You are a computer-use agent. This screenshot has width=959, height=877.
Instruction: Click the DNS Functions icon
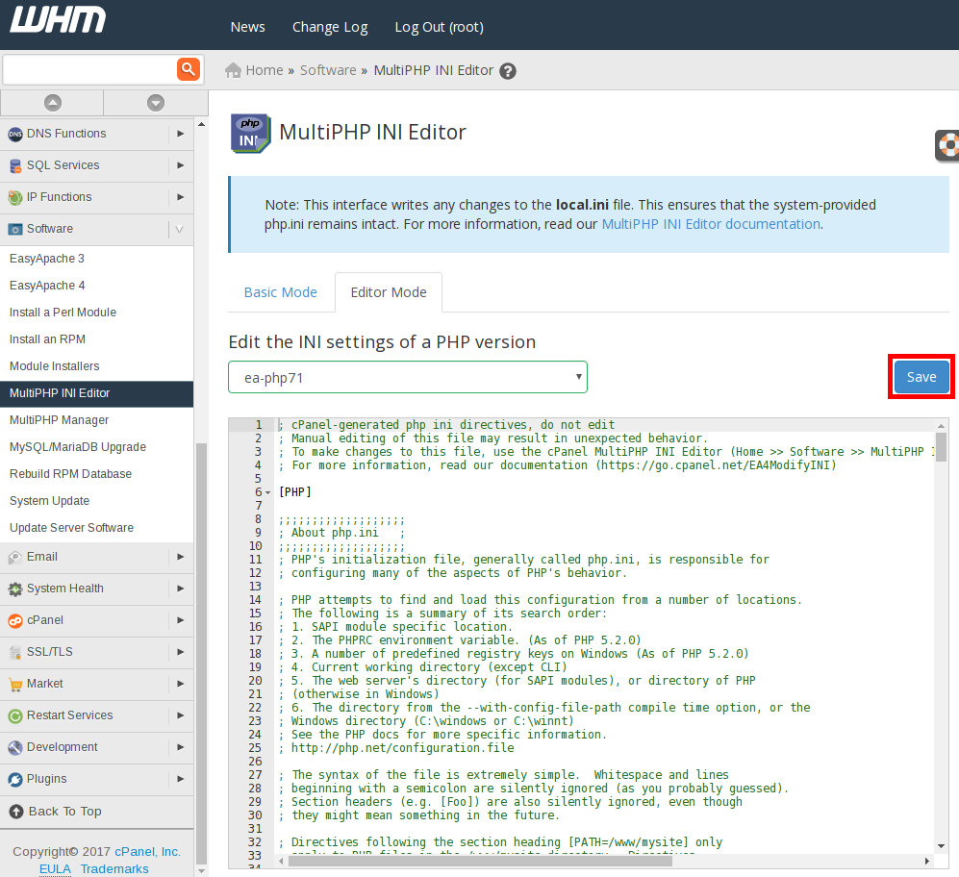point(15,135)
